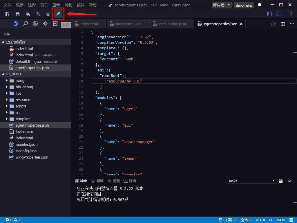Open the 转到 menu
The width and height of the screenshot is (297, 223).
point(68,5)
